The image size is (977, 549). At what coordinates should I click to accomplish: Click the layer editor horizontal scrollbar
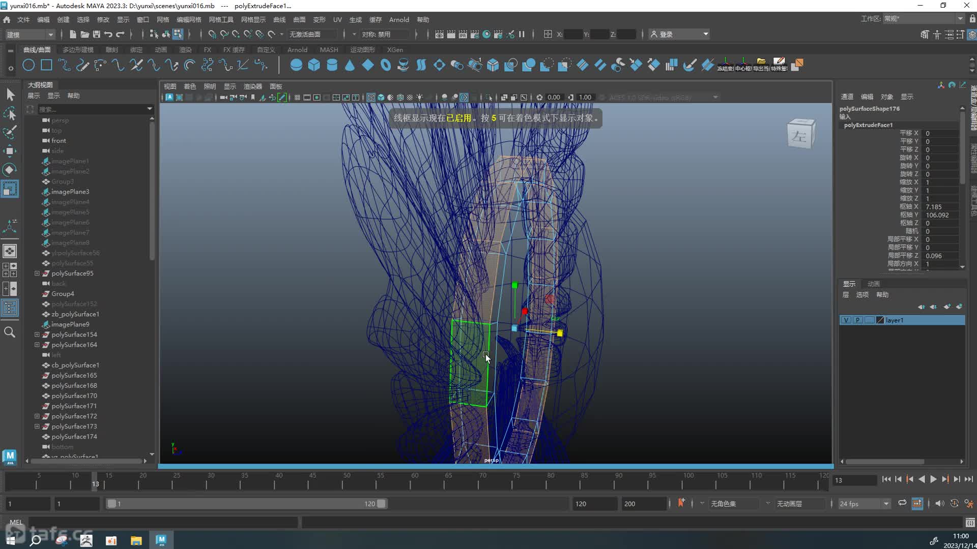(x=885, y=462)
